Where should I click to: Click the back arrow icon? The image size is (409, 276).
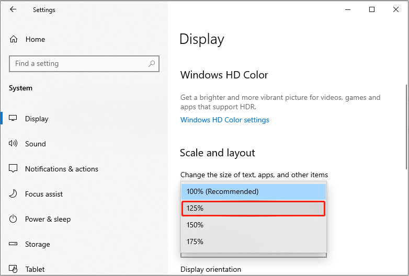tap(13, 9)
